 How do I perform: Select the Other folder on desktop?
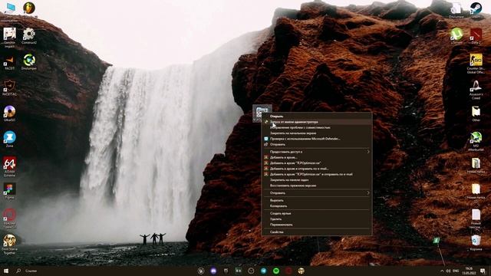point(476,113)
